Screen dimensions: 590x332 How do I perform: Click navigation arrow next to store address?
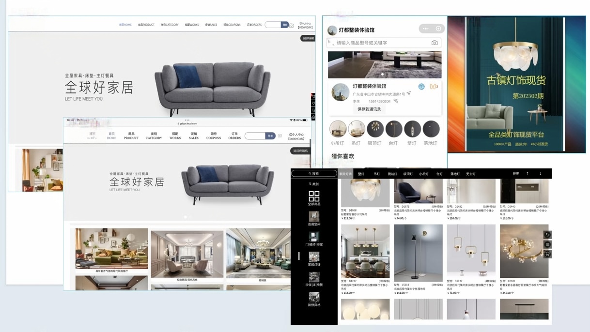409,94
